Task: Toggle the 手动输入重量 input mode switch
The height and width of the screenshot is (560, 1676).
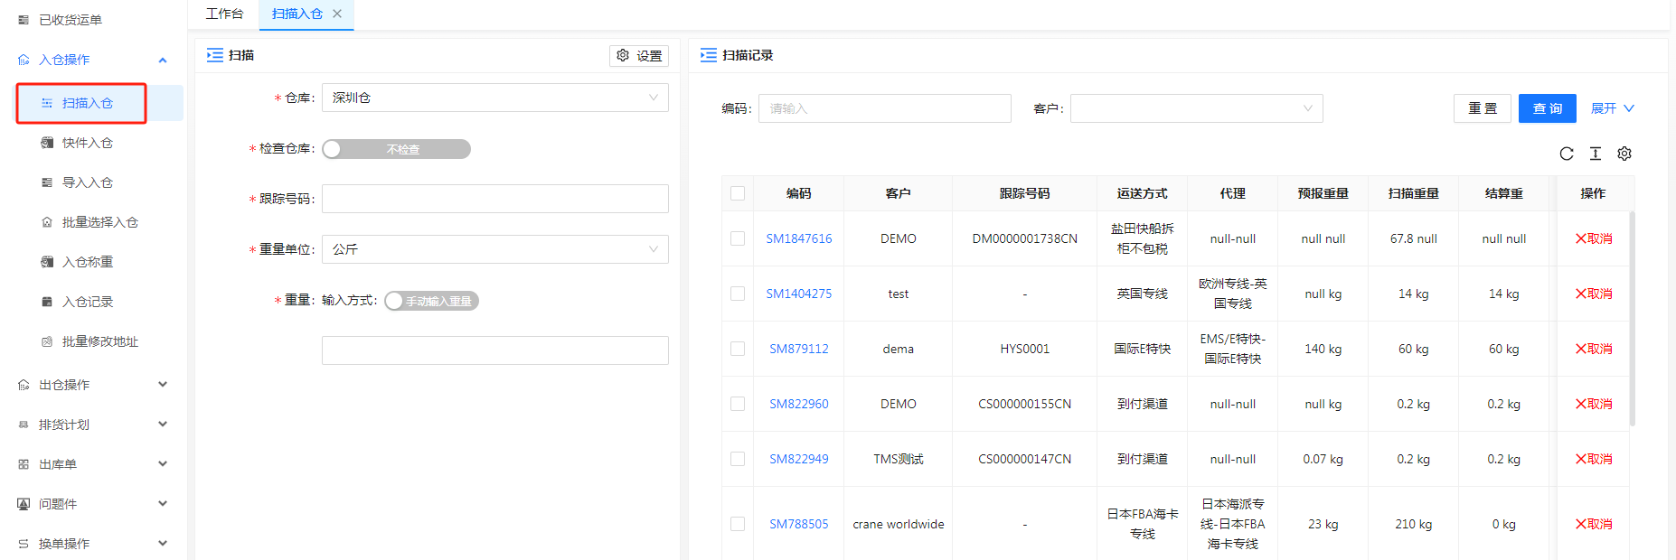Action: click(431, 301)
